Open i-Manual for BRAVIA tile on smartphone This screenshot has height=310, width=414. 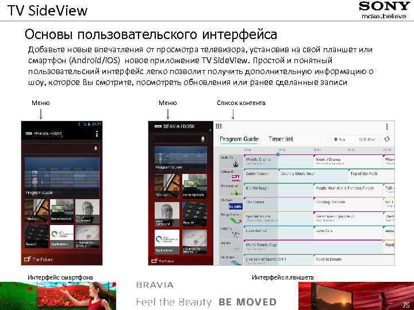[87, 236]
